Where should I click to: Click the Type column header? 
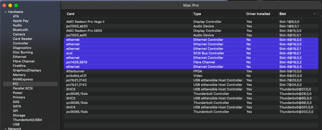pos(197,14)
